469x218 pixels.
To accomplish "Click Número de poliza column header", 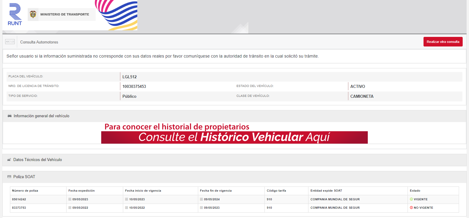I will (25, 191).
